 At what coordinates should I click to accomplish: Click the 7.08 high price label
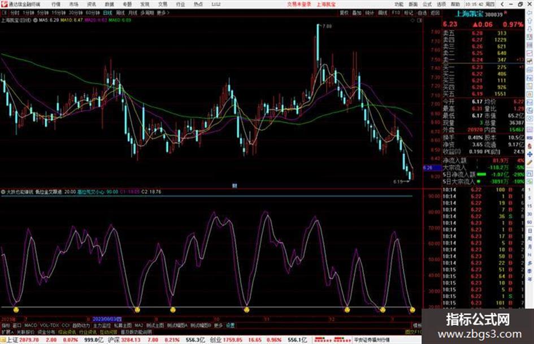coord(327,26)
